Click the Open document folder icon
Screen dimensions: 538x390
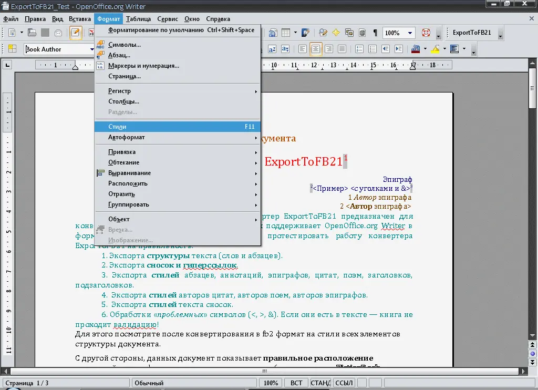32,33
